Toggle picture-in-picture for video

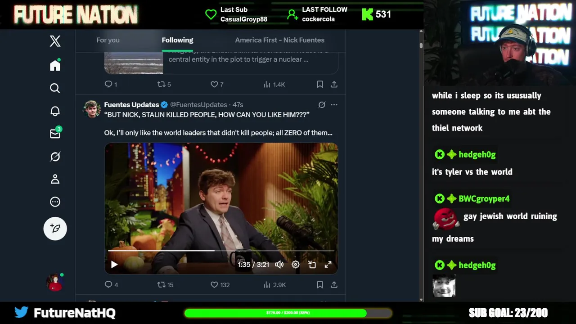coord(312,265)
